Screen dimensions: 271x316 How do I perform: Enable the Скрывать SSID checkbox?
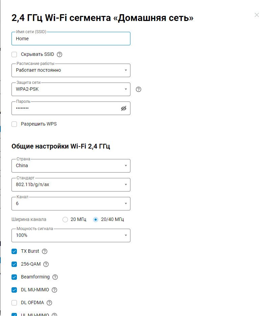tap(14, 54)
